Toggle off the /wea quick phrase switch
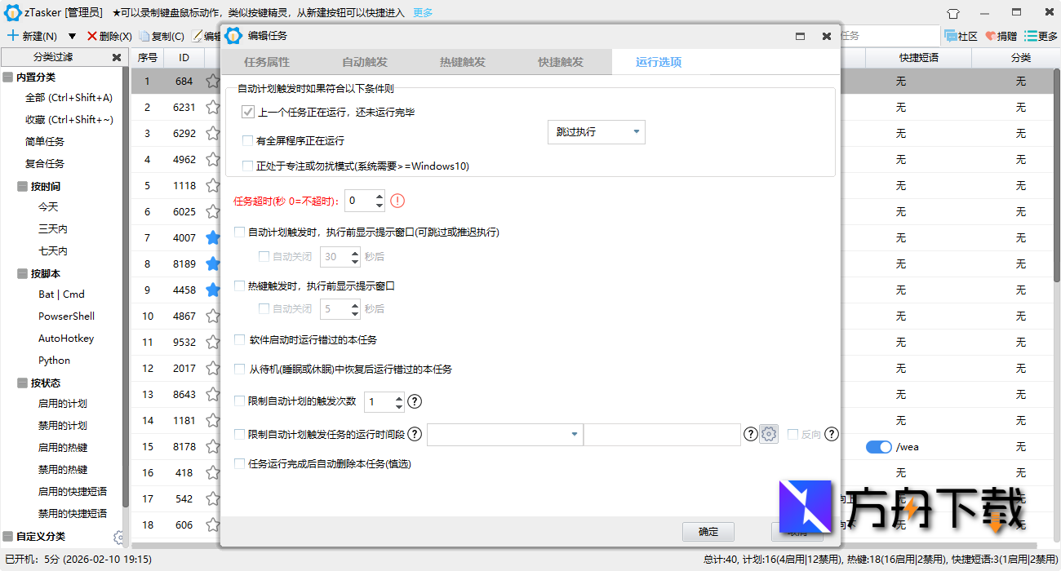This screenshot has height=571, width=1061. [878, 446]
